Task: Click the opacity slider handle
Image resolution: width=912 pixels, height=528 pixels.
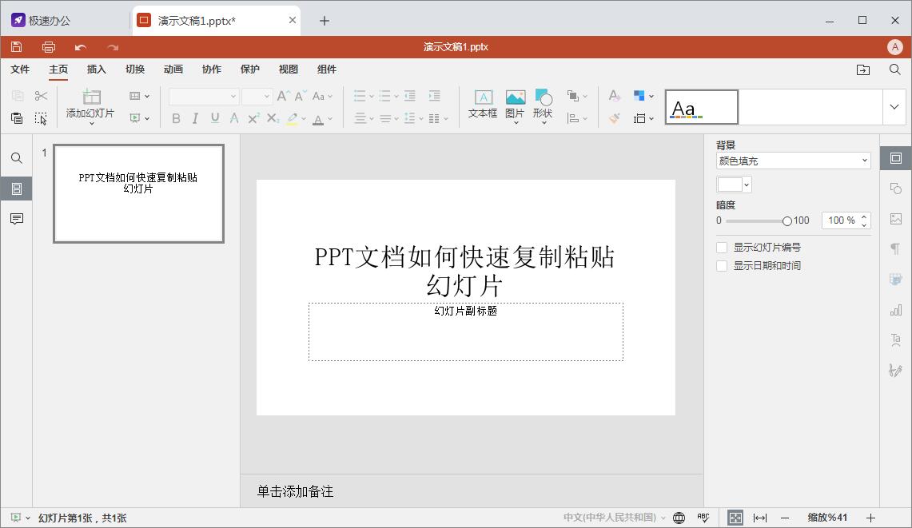Action: point(787,221)
